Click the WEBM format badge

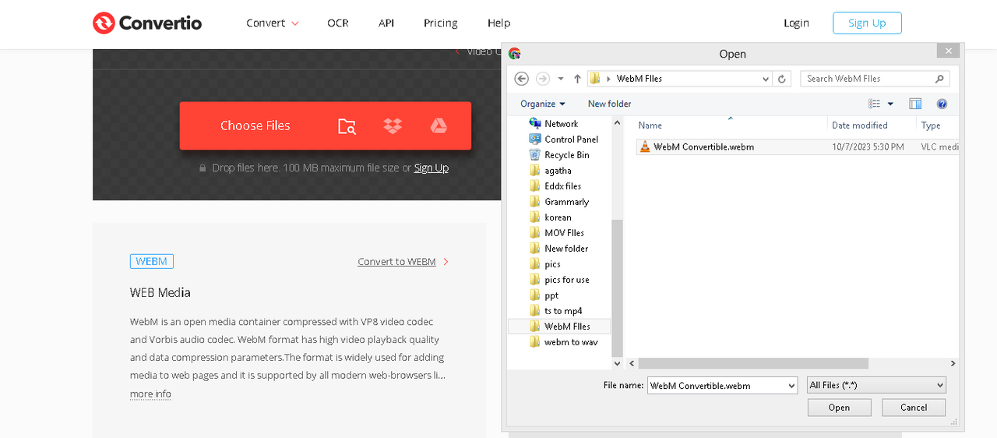[151, 262]
